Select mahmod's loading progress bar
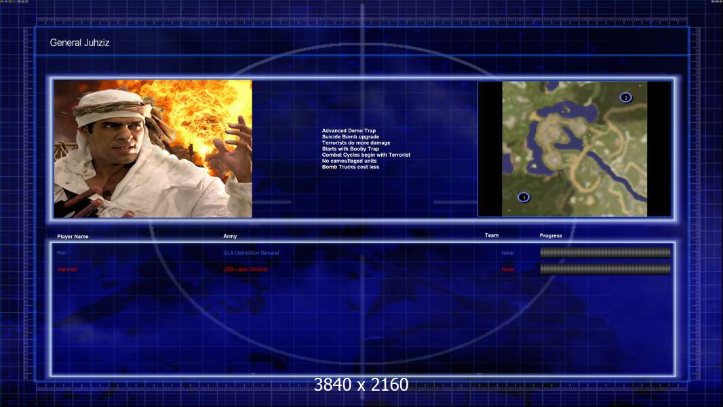 (606, 269)
